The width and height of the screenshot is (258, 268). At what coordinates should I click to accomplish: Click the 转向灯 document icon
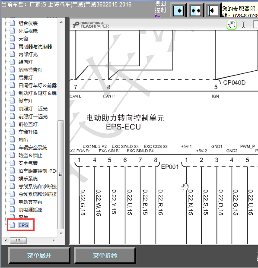[13, 62]
